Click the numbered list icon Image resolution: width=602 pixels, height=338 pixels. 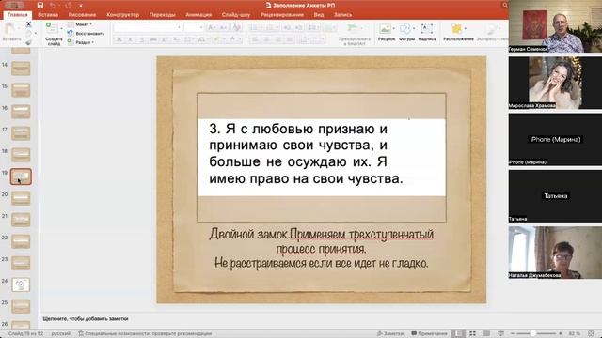click(x=270, y=27)
